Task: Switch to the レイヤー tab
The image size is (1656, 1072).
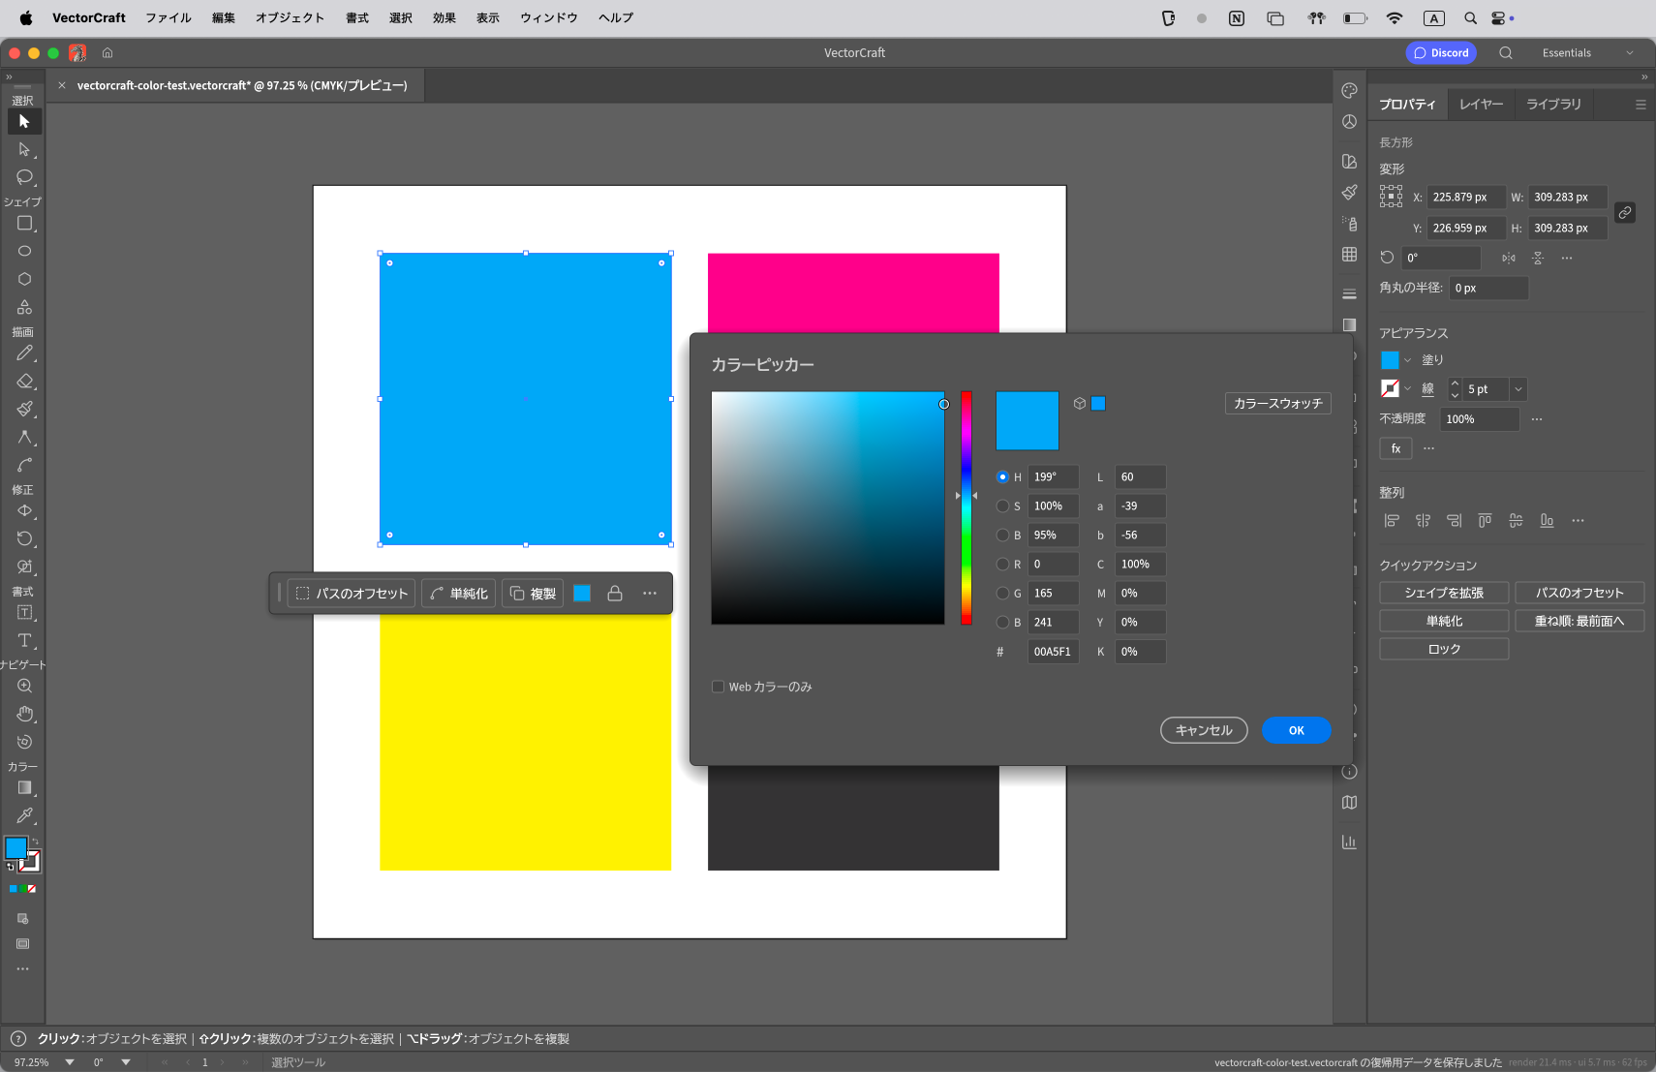Action: point(1481,104)
